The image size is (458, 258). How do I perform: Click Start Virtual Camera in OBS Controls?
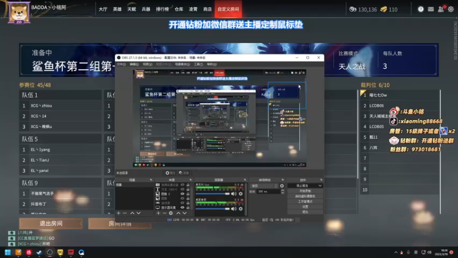[x=305, y=196]
